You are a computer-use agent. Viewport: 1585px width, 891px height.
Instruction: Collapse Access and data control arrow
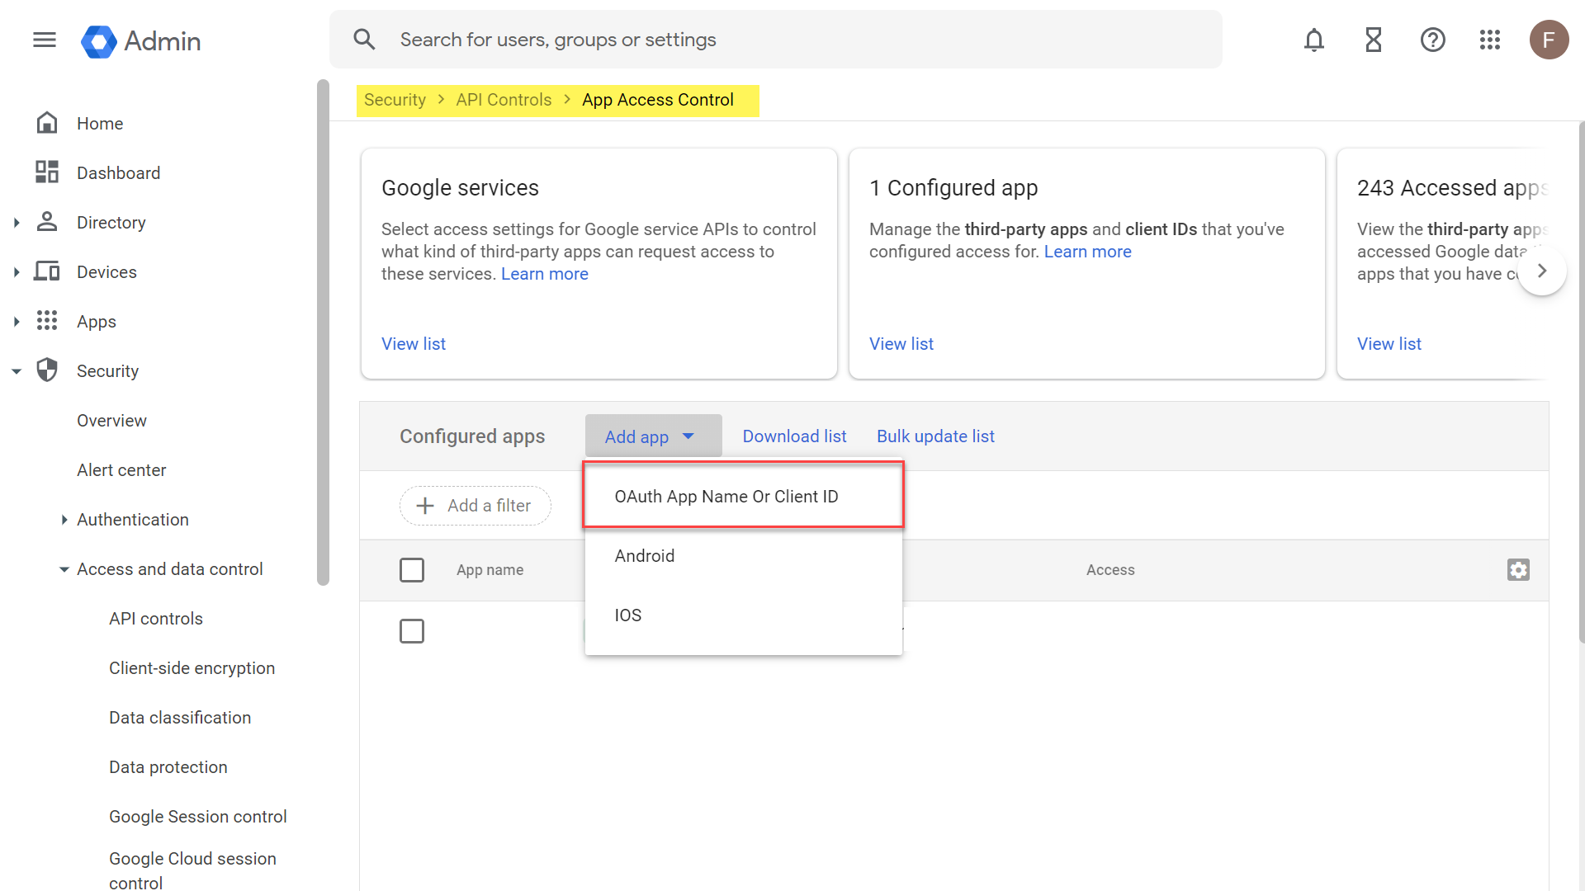pos(64,569)
